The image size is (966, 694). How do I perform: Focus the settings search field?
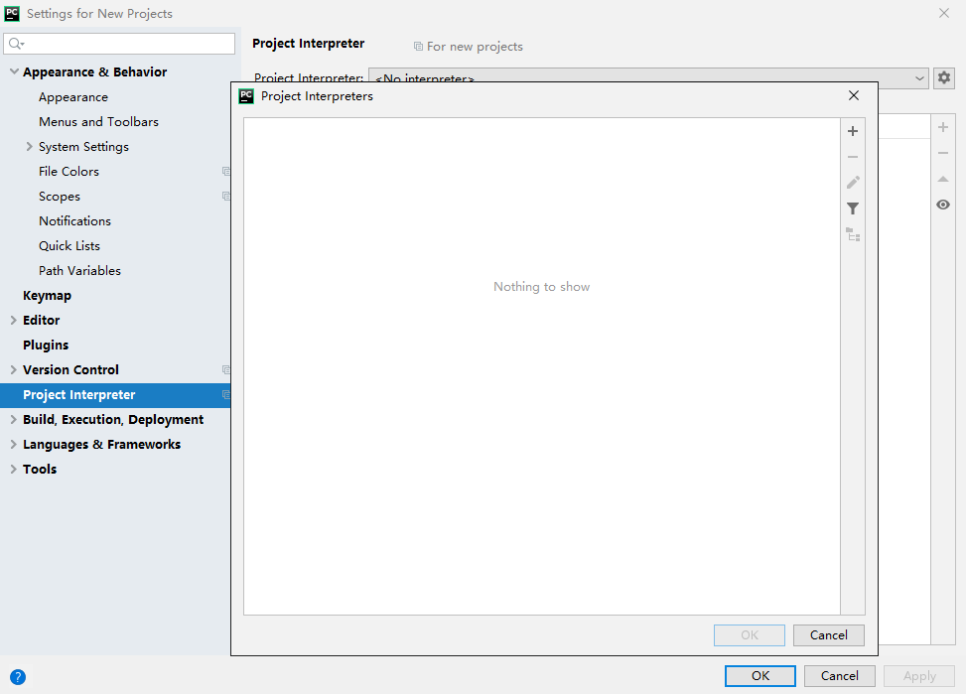tap(119, 43)
